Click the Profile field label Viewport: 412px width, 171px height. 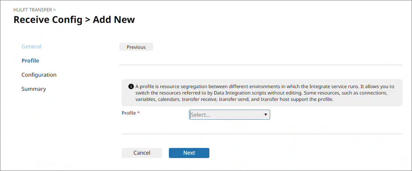(129, 113)
